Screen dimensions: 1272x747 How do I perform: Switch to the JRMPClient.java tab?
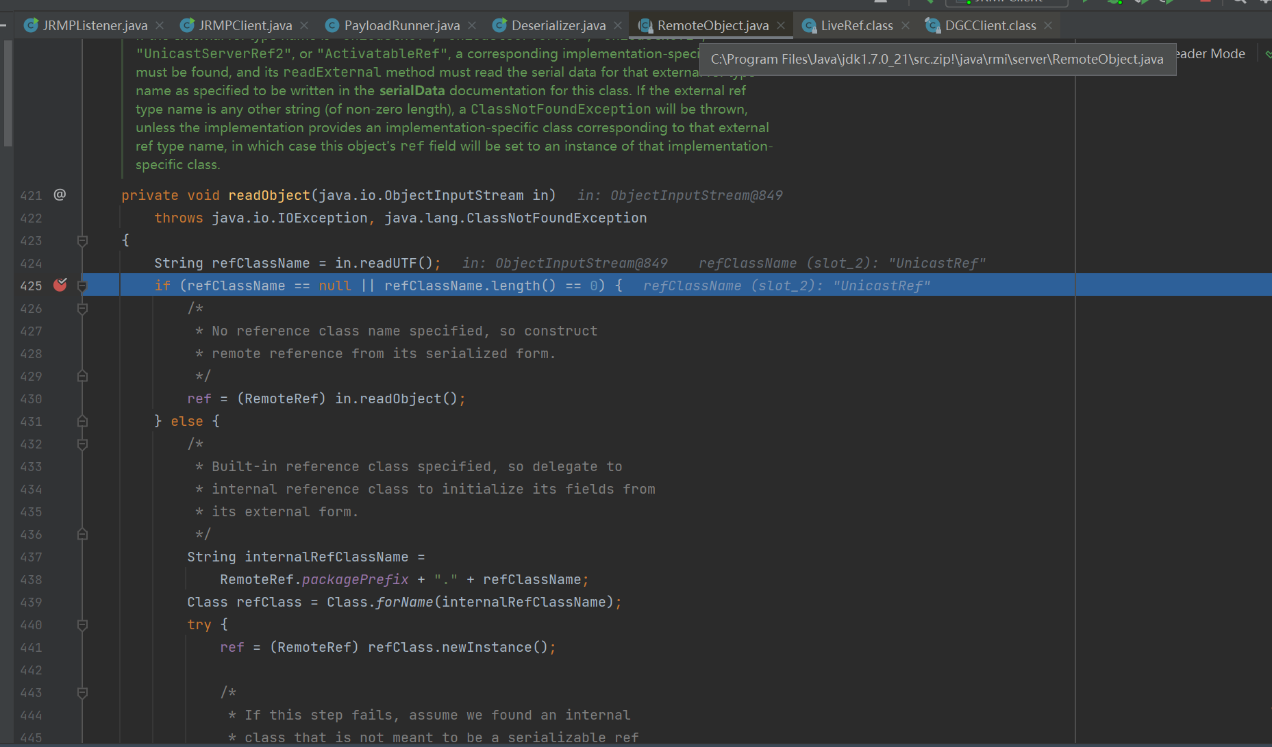point(245,25)
